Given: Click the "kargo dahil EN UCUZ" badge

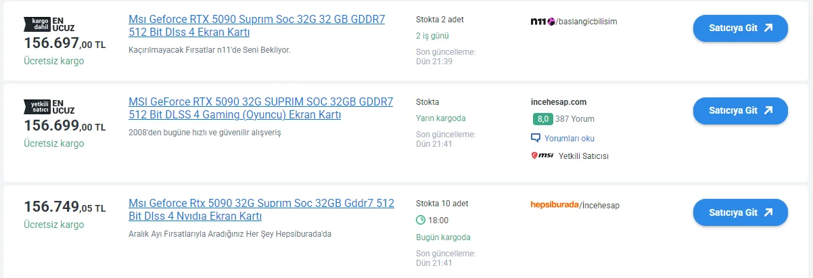Looking at the screenshot, I should [49, 26].
